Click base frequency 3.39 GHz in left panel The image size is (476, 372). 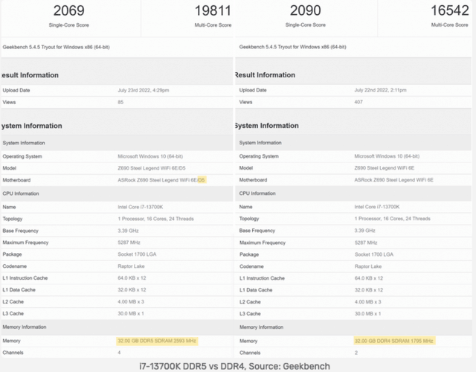click(x=128, y=231)
